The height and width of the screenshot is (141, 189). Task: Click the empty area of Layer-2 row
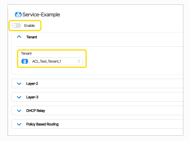pyautogui.click(x=115, y=84)
